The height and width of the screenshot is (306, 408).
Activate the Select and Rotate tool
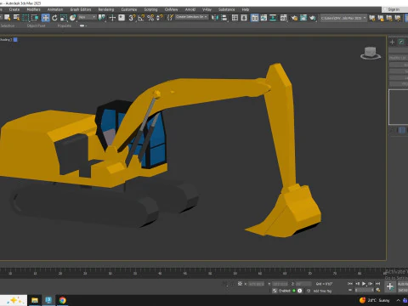click(x=54, y=18)
